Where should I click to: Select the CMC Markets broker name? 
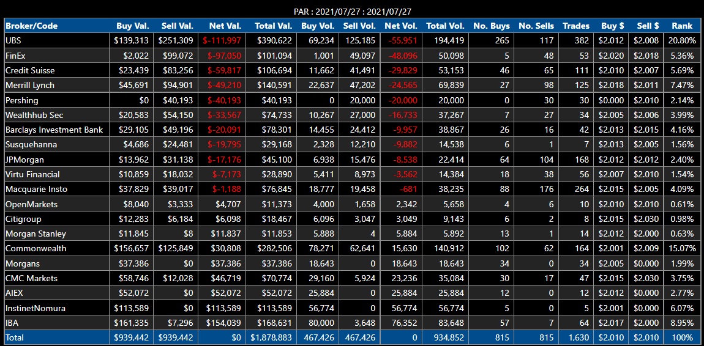31,278
